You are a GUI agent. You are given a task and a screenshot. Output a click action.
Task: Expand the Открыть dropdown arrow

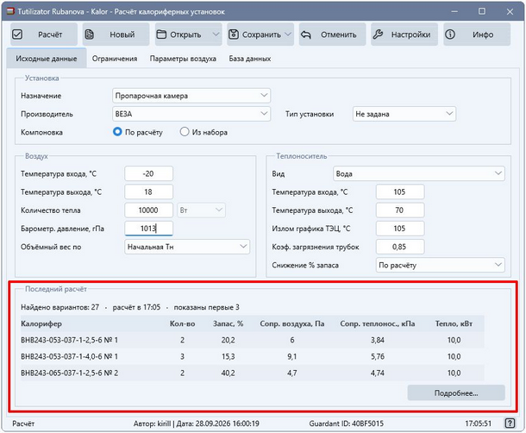(216, 35)
